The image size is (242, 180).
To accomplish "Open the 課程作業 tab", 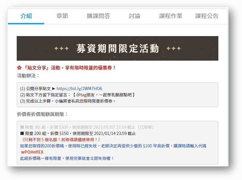I will click(x=170, y=16).
